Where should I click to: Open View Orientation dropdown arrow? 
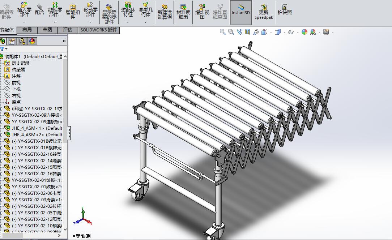click(271, 32)
